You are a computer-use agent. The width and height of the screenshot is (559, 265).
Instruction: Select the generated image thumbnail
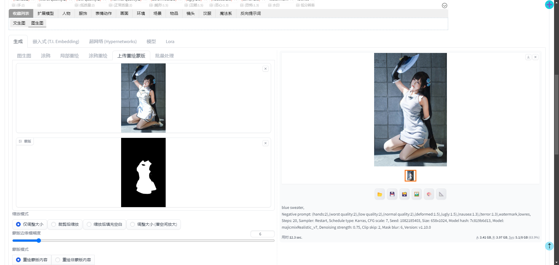[410, 176]
